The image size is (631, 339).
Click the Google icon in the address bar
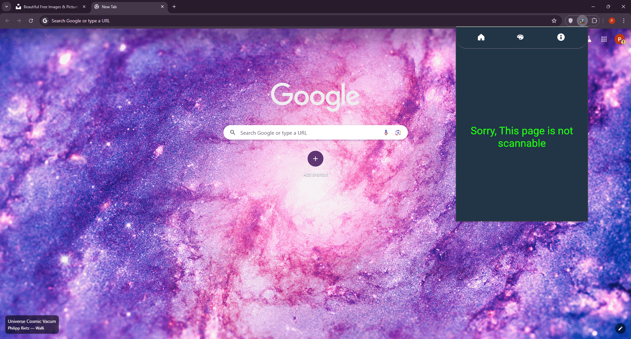point(45,21)
